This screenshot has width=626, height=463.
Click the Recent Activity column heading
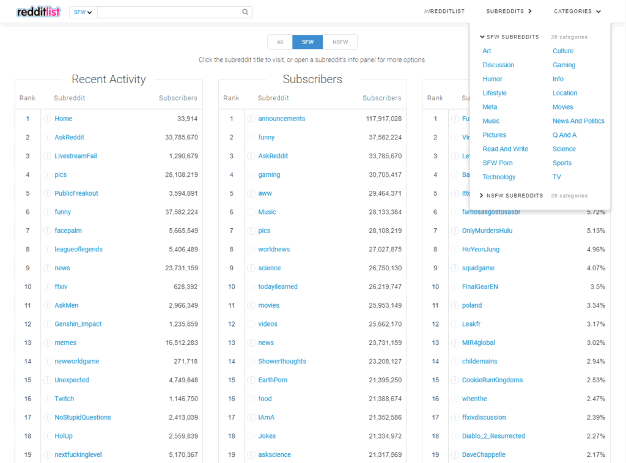109,79
